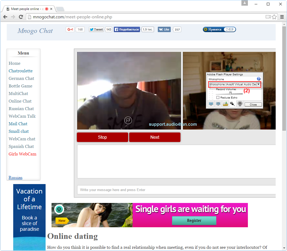Open Chrome's hamburger menu
This screenshot has width=287, height=251.
(x=282, y=17)
